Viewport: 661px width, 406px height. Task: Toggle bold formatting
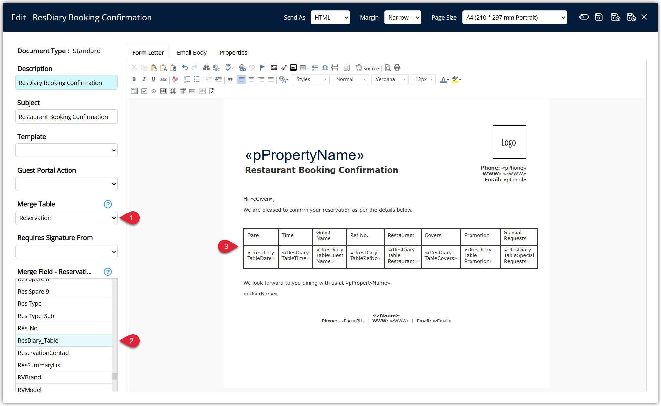pyautogui.click(x=134, y=79)
